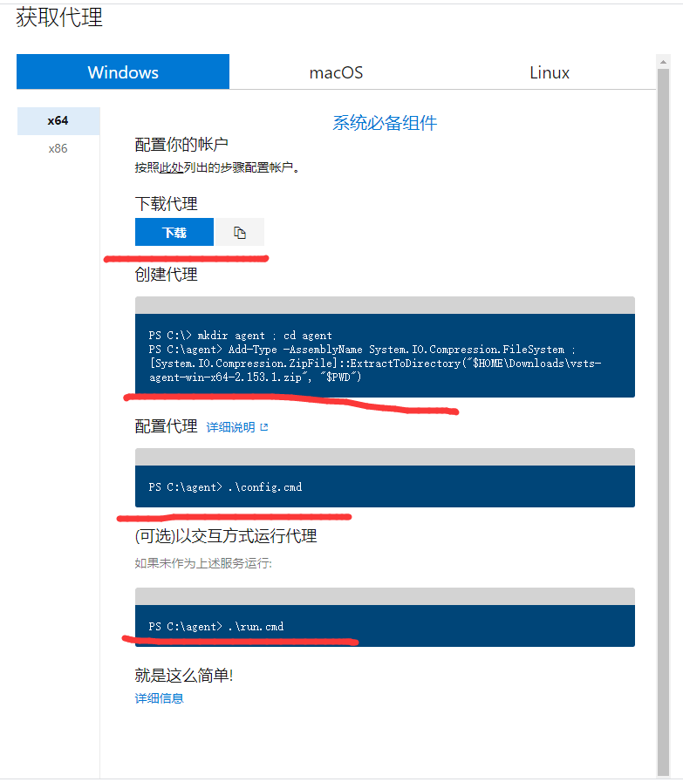Click the .\config.cmd command block
This screenshot has height=782, width=683.
(x=385, y=486)
